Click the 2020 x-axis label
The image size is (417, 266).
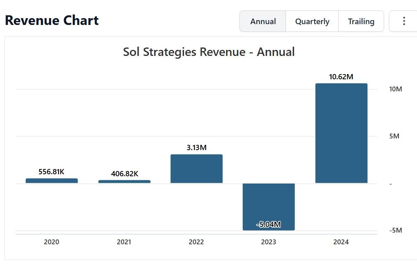click(51, 242)
